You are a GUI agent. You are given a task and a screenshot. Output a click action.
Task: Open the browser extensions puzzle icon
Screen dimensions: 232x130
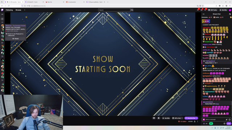click(x=223, y=6)
